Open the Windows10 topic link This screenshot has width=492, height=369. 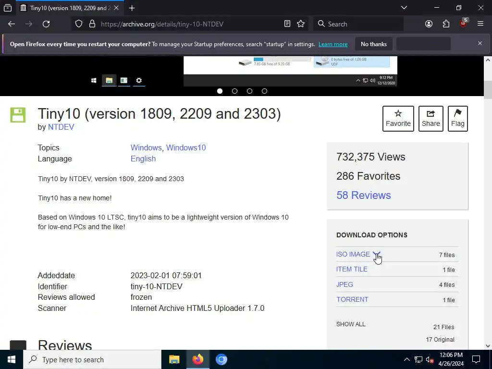[x=186, y=148]
